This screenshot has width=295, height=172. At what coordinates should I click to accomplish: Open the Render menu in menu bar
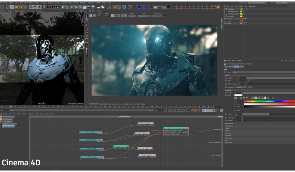click(x=76, y=3)
